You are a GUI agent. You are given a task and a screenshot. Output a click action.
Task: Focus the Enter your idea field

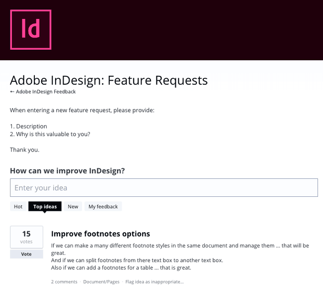(164, 188)
